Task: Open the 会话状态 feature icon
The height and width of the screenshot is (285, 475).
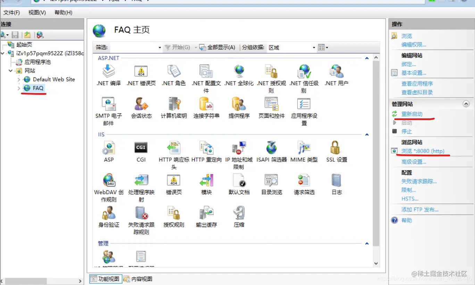Action: [x=141, y=104]
